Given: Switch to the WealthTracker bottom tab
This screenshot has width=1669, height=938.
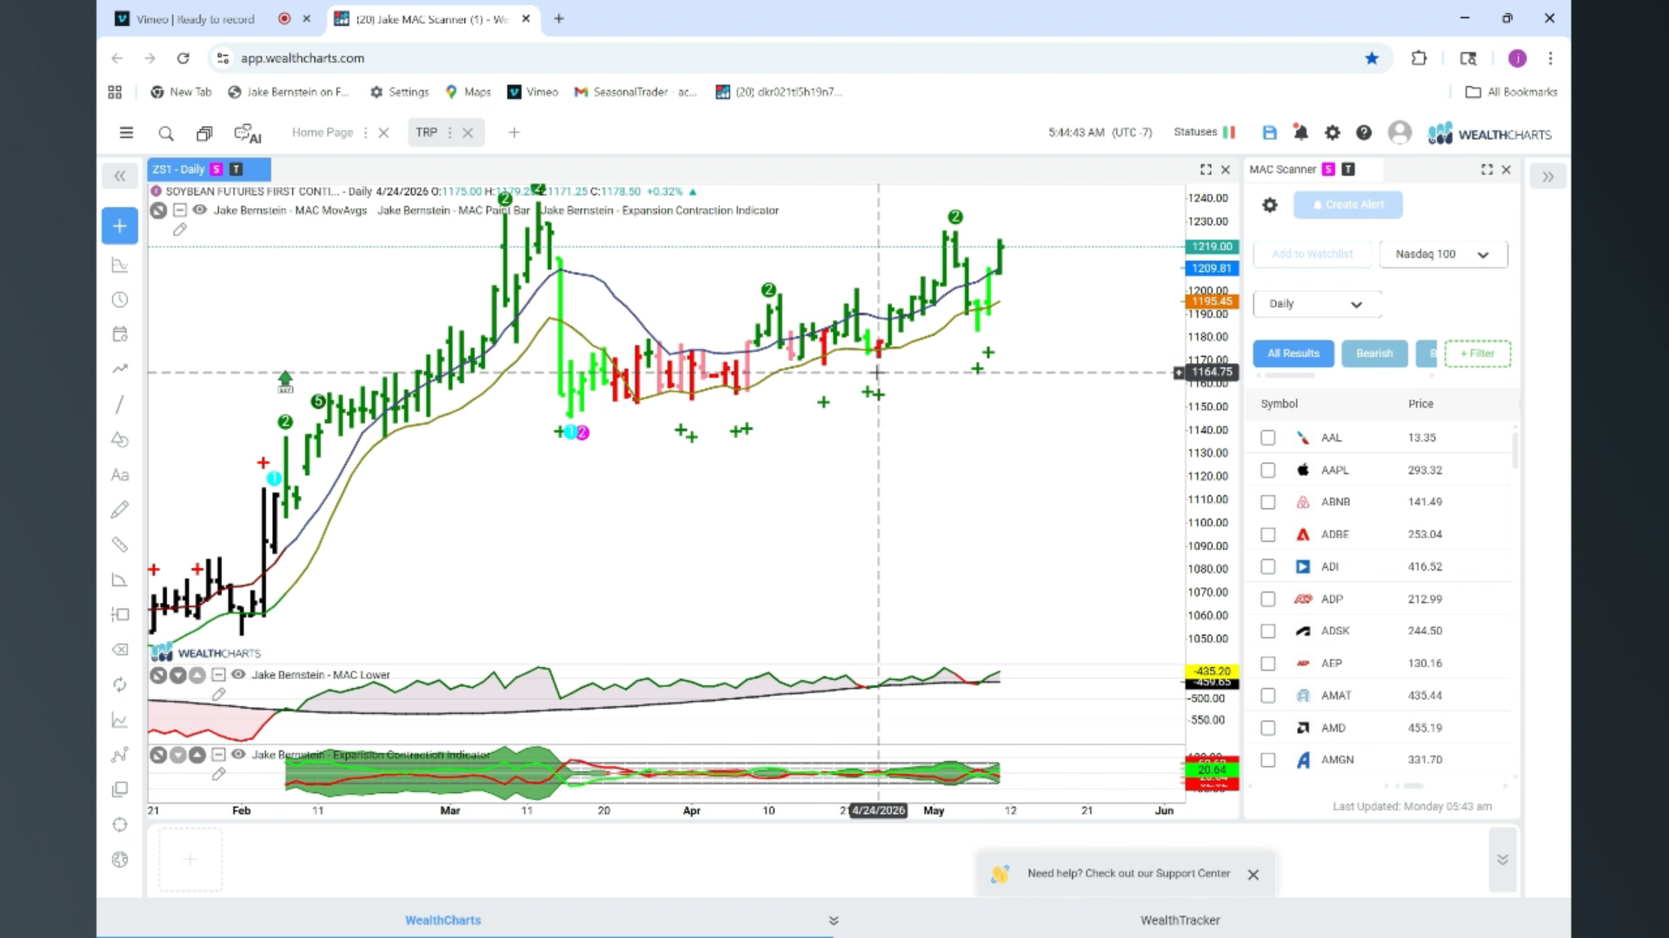Looking at the screenshot, I should (x=1180, y=921).
